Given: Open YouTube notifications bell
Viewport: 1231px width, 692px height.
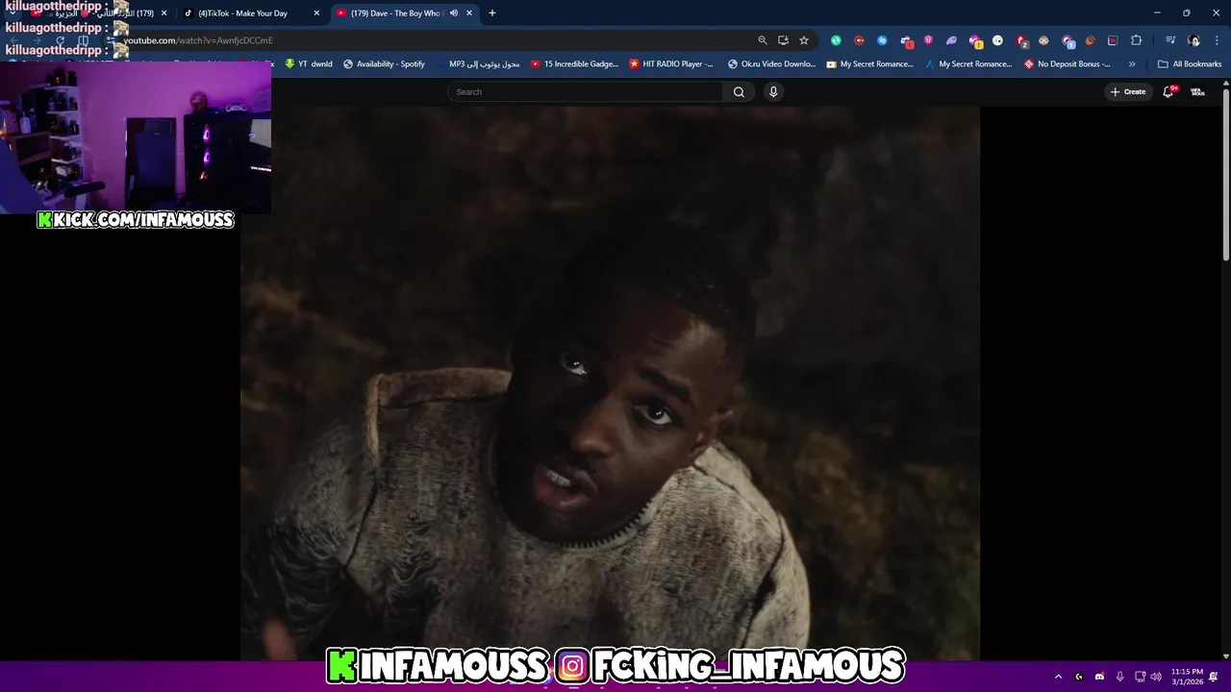Looking at the screenshot, I should (x=1168, y=91).
